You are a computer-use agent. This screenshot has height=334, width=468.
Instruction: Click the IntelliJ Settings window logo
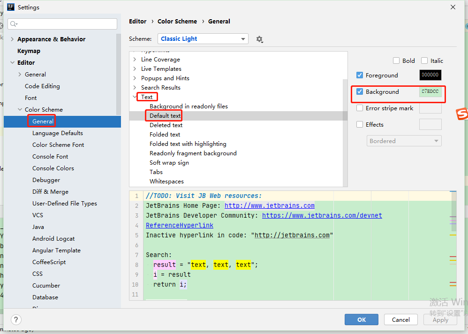coord(11,7)
